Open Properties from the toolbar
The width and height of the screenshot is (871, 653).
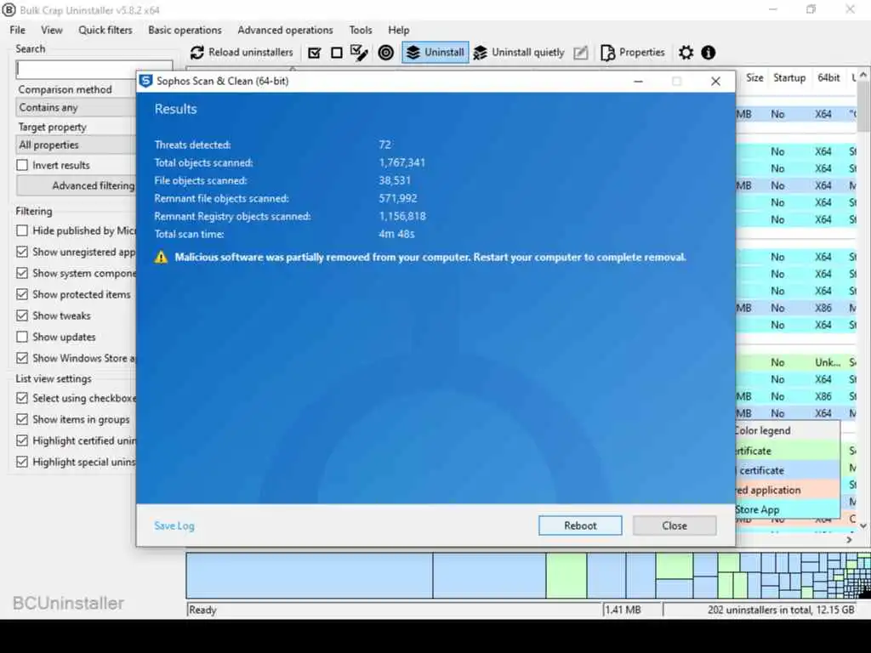(x=633, y=52)
